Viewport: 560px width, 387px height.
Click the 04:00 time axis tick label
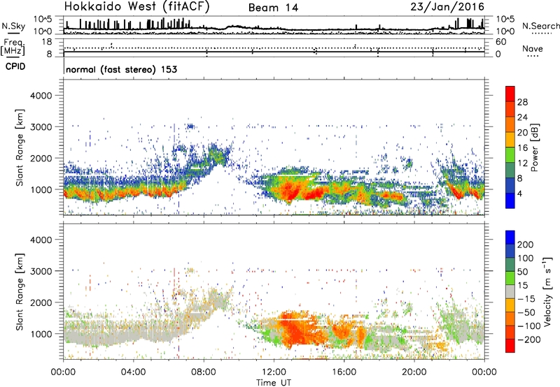[x=134, y=372]
